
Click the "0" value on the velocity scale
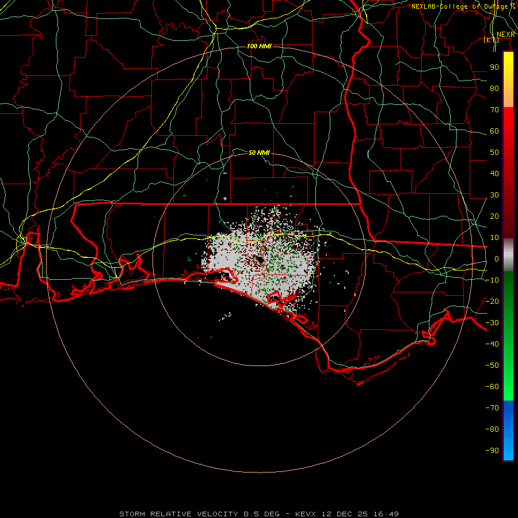(x=497, y=259)
